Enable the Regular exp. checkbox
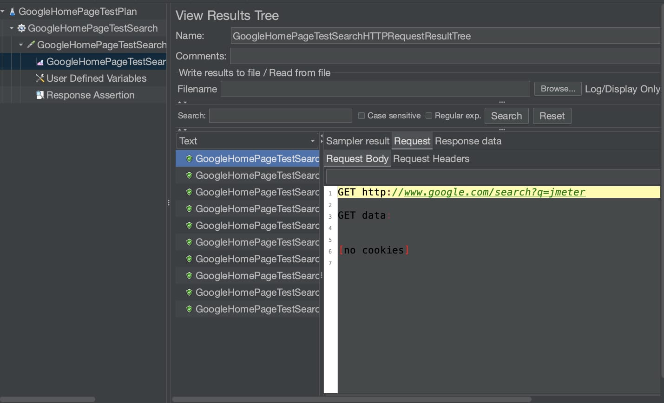Viewport: 664px width, 403px height. click(429, 116)
